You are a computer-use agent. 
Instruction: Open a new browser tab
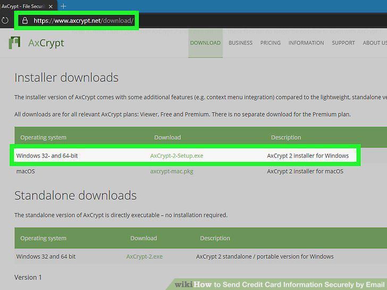63,6
